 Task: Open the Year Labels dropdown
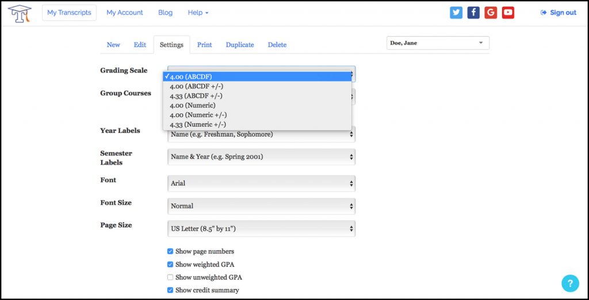tap(262, 134)
